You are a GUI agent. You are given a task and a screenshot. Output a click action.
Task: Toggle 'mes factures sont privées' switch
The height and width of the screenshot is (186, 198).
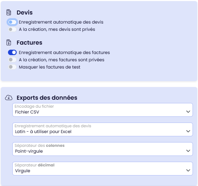click(12, 59)
